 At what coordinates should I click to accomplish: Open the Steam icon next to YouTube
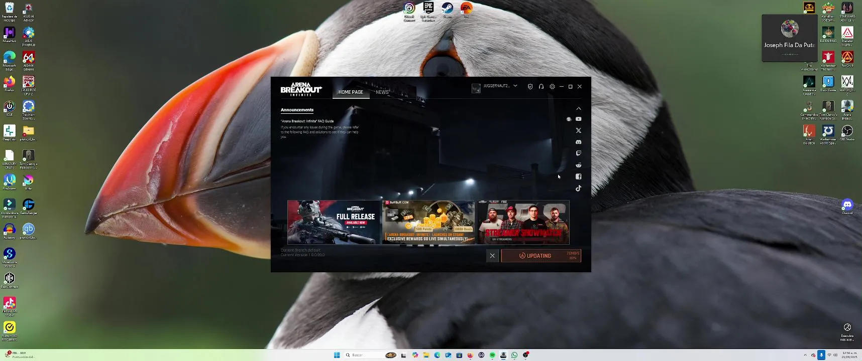(x=569, y=119)
